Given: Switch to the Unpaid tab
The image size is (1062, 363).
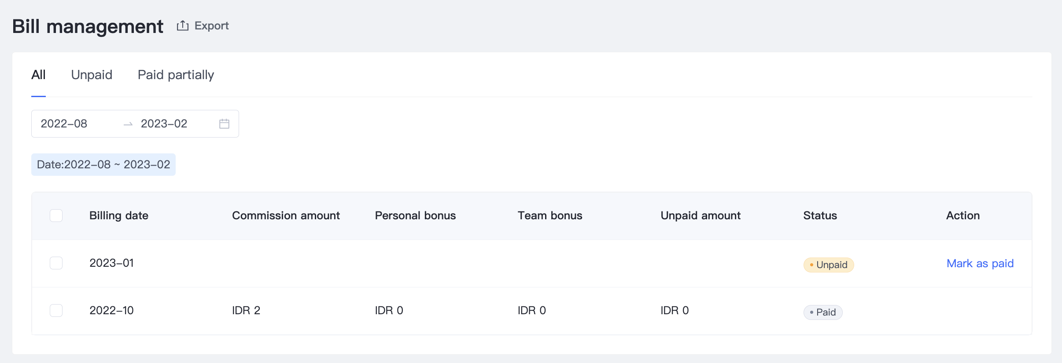Looking at the screenshot, I should (92, 75).
